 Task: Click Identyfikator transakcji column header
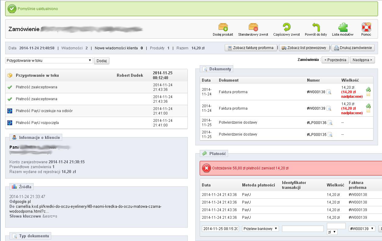coord(294,185)
